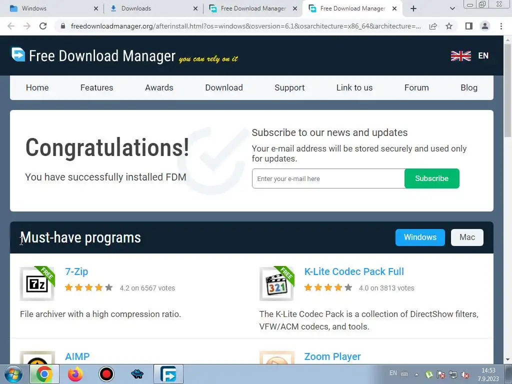This screenshot has height=384, width=512.
Task: Click the 7-Zip star rating
Action: [89, 287]
